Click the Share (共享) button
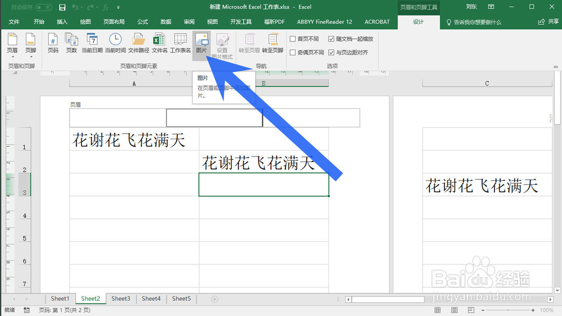 [549, 22]
